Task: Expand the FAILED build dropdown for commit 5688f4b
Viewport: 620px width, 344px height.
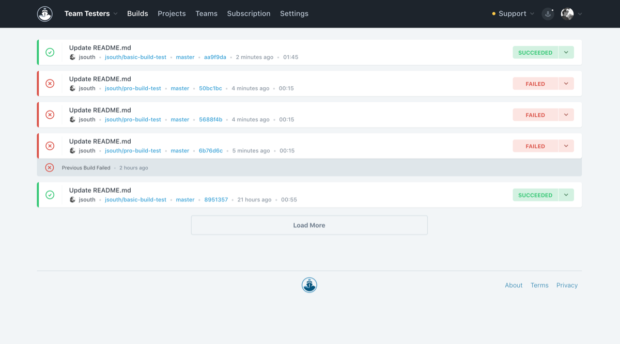Action: 566,115
